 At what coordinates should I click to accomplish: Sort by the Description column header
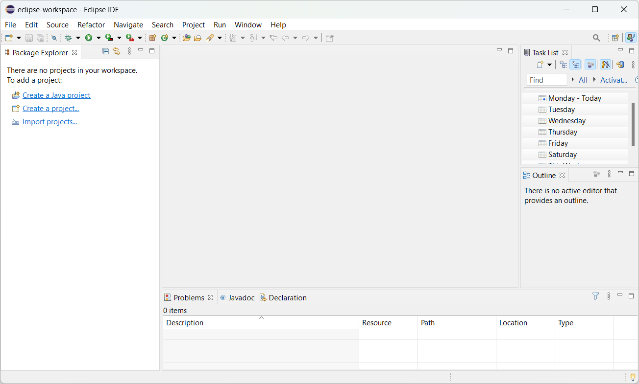[x=261, y=323]
